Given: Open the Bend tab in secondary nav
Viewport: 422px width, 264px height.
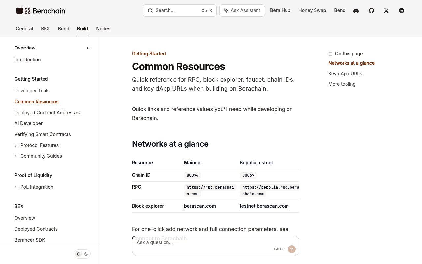Looking at the screenshot, I should 64,29.
